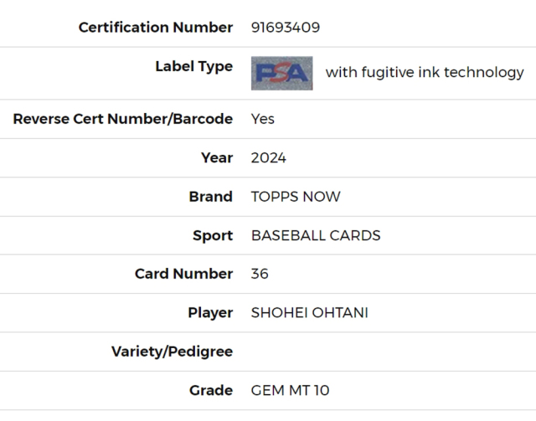The image size is (536, 421).
Task: Click the Player row label
Action: [210, 313]
